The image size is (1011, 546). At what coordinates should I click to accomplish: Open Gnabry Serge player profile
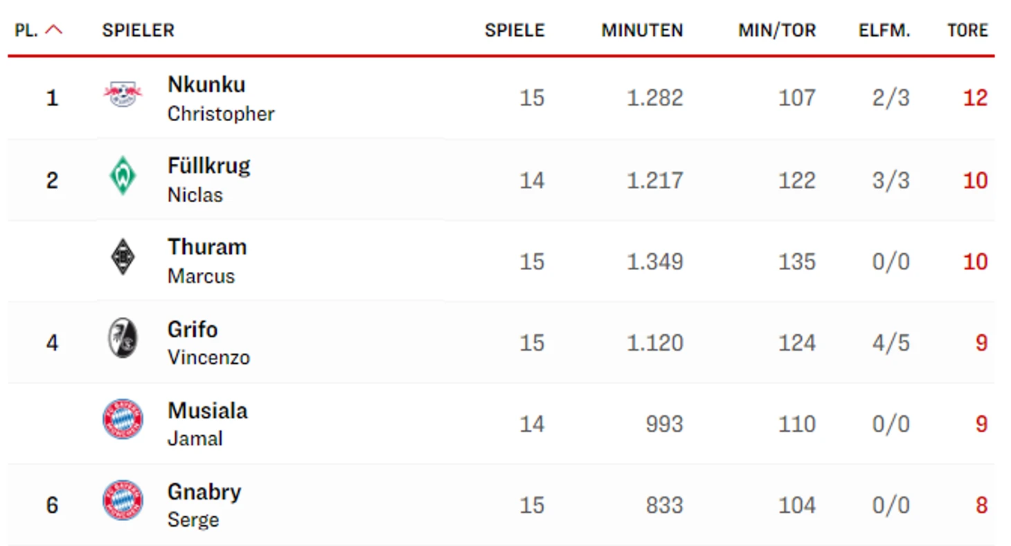204,505
